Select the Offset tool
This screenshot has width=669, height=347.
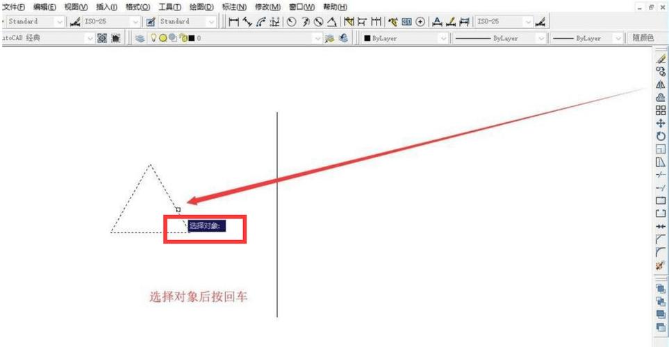pyautogui.click(x=661, y=97)
